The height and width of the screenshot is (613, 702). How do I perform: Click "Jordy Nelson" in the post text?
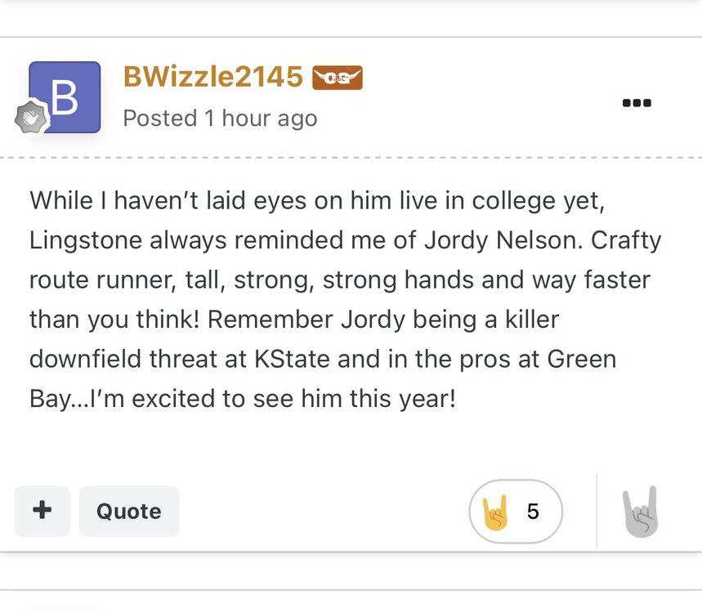tap(498, 240)
